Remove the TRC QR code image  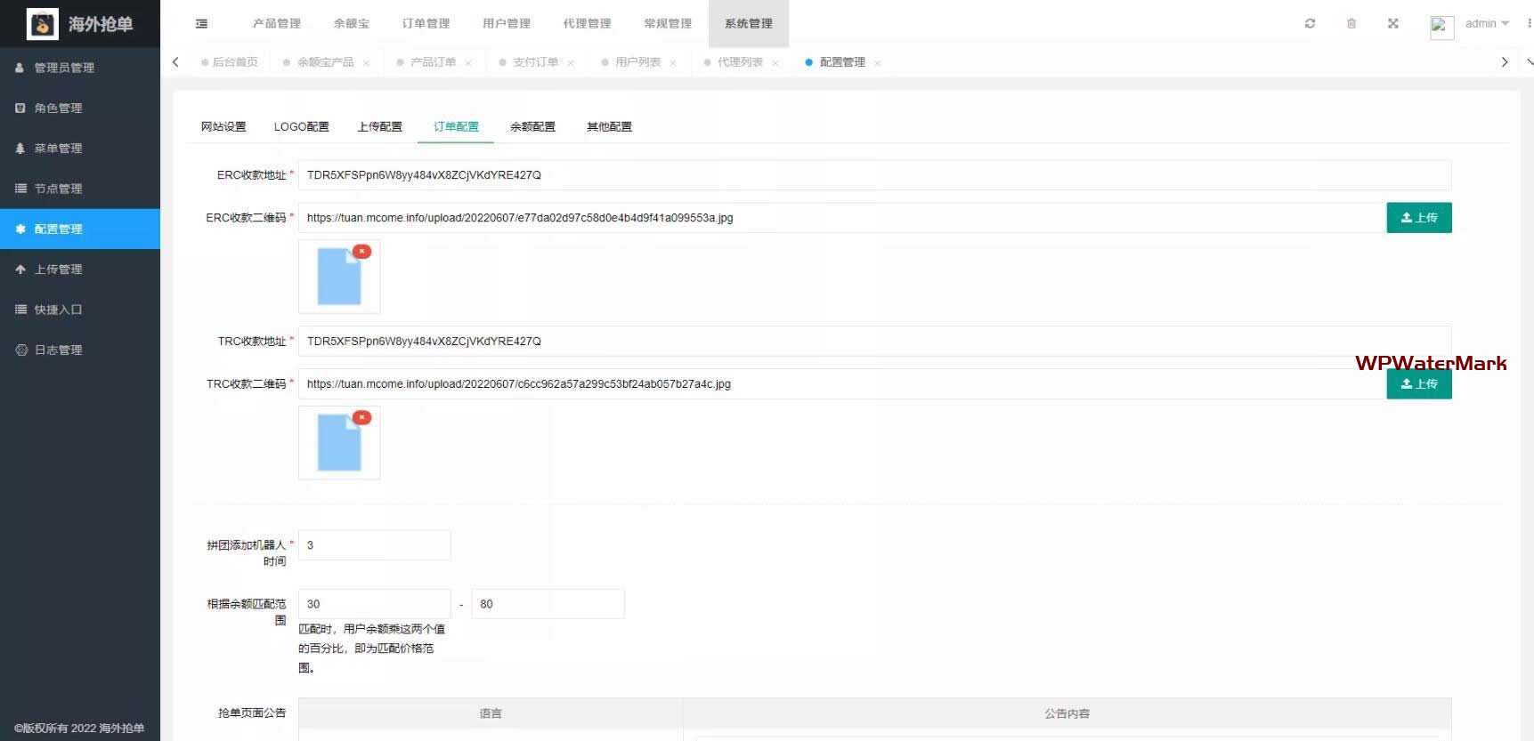361,418
